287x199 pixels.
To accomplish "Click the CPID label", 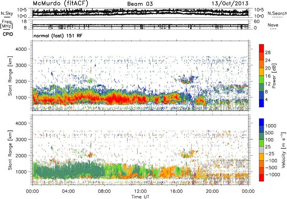I will (x=8, y=34).
